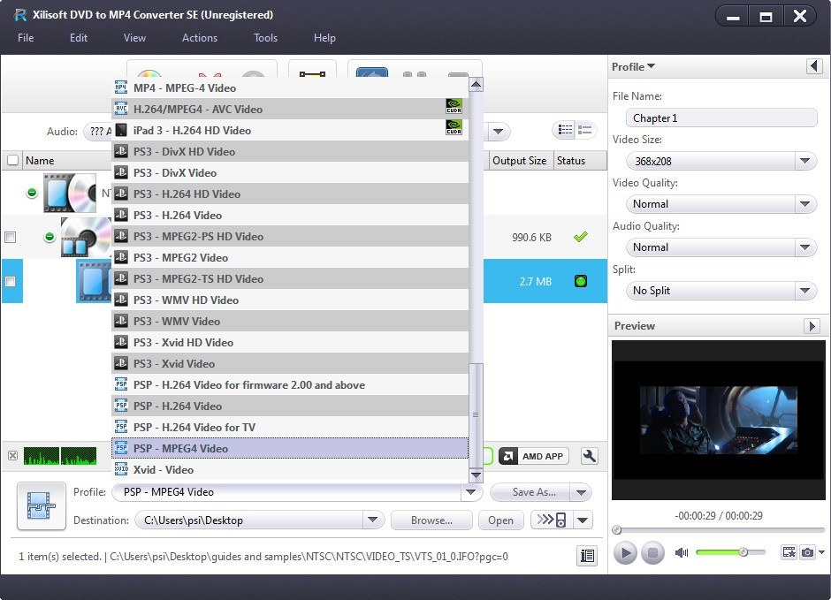Open the Split No Split dropdown

tap(805, 290)
